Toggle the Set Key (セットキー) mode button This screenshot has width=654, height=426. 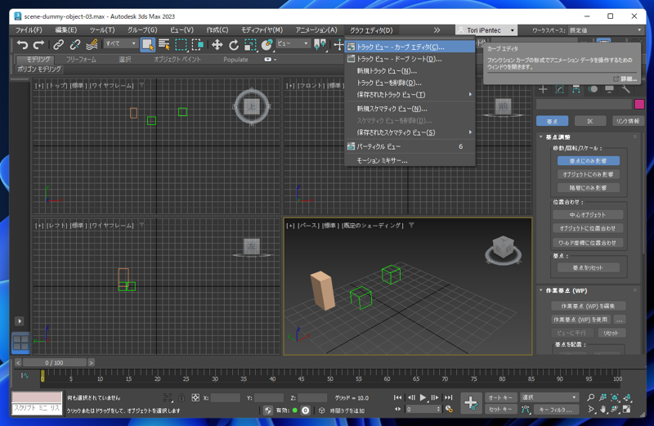tap(500, 410)
